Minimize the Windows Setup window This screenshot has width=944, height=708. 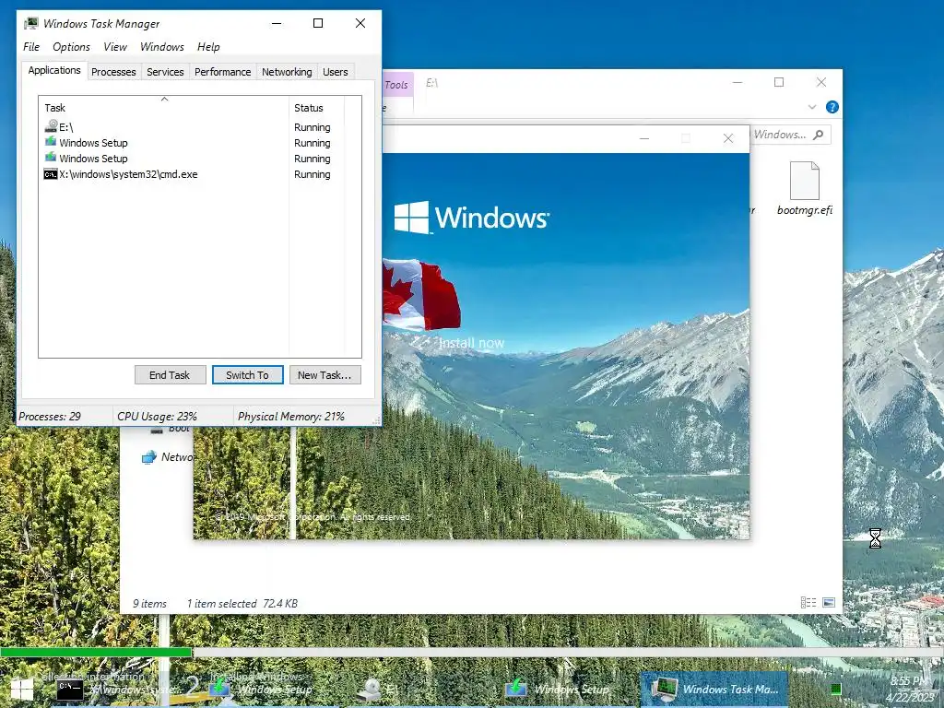[644, 139]
